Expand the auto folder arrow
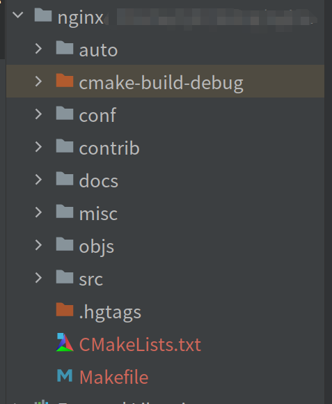 38,49
